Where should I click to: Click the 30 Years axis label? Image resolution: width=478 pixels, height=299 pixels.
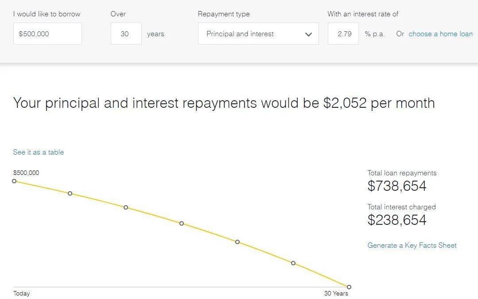(336, 294)
